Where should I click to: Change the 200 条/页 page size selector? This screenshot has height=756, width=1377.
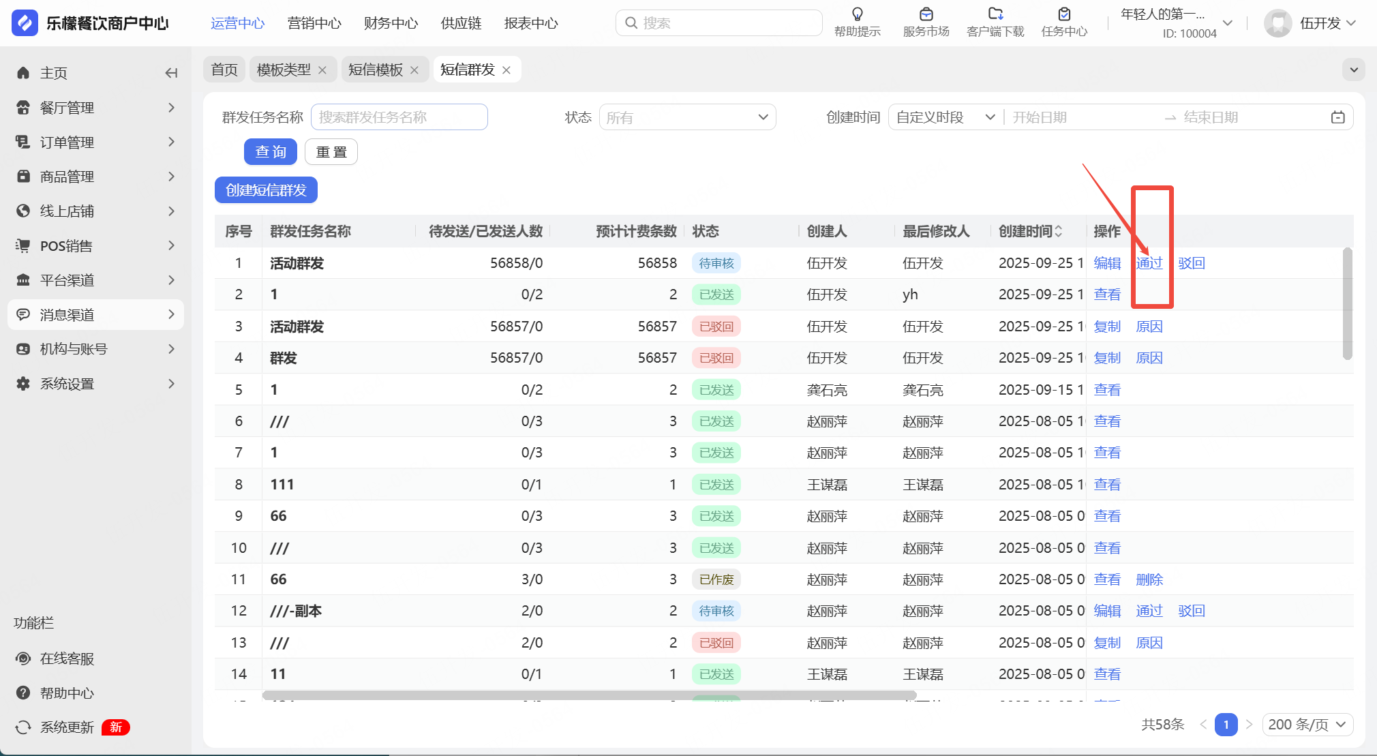(x=1307, y=725)
